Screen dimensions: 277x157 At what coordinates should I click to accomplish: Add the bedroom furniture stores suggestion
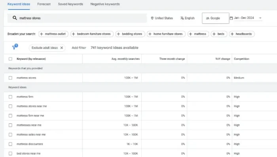click(92, 34)
